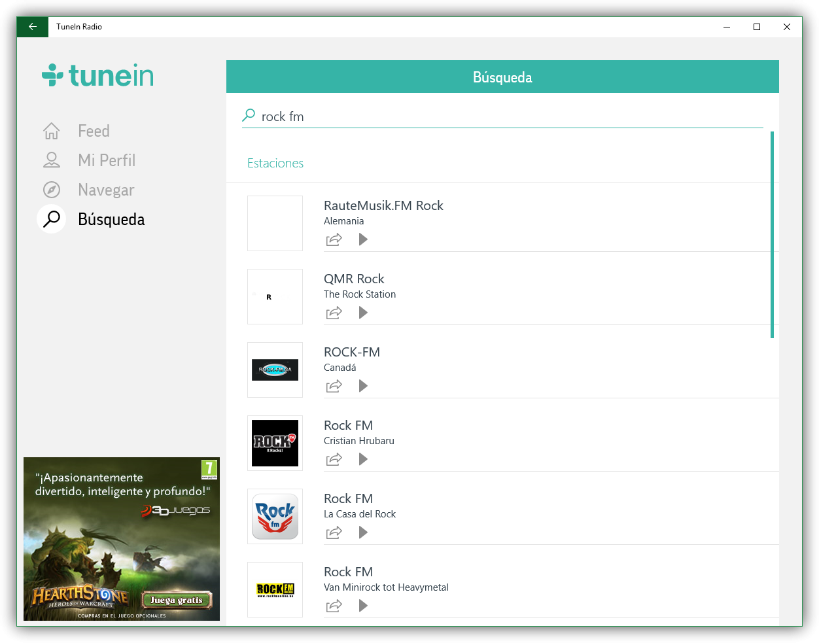The image size is (819, 643).
Task: Share QMR Rock station
Action: pos(334,313)
